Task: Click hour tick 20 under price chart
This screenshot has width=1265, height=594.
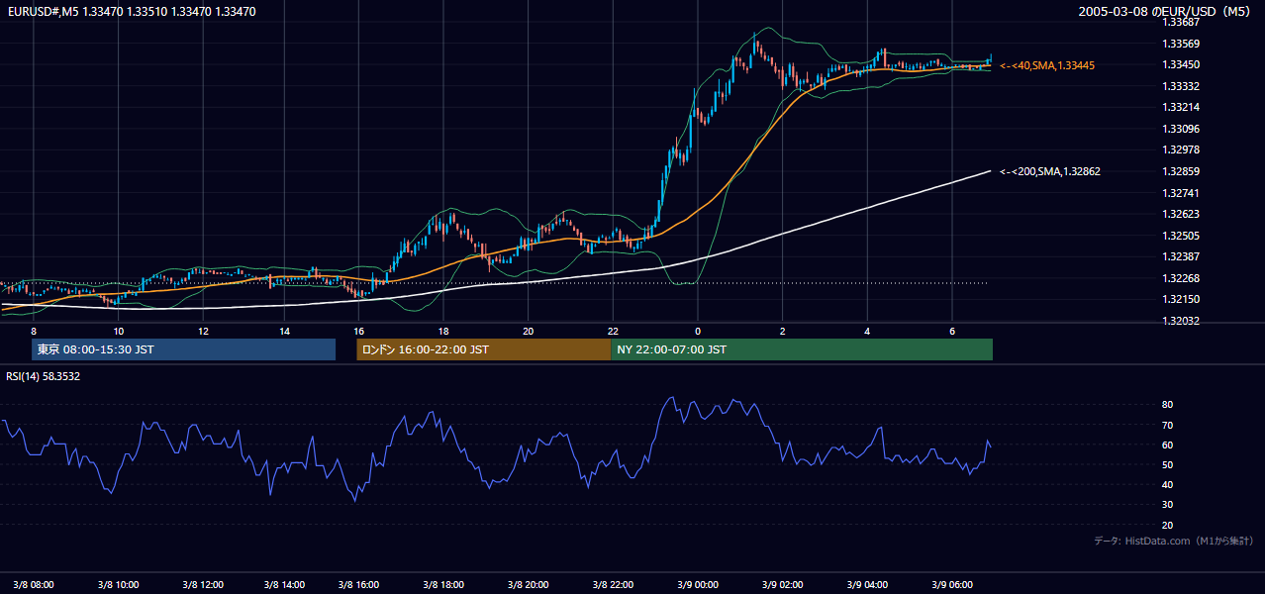Action: tap(528, 331)
